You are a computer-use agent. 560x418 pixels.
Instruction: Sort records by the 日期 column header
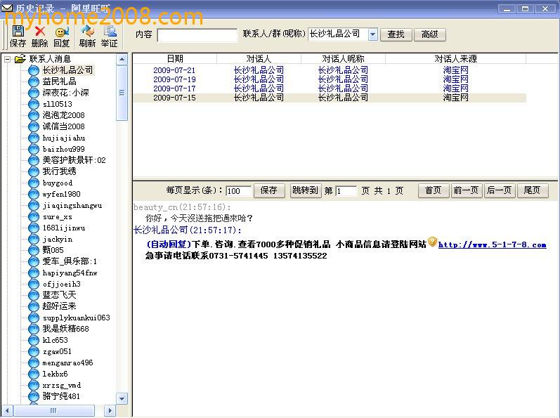(x=174, y=59)
